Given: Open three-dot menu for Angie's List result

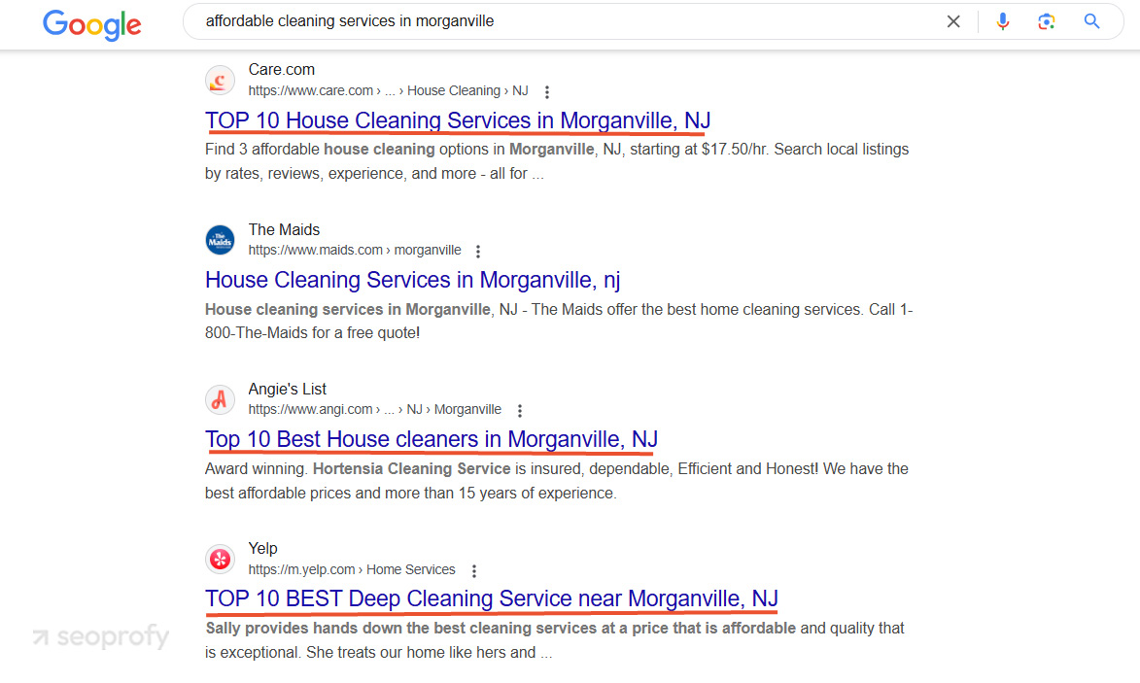Looking at the screenshot, I should [x=519, y=411].
